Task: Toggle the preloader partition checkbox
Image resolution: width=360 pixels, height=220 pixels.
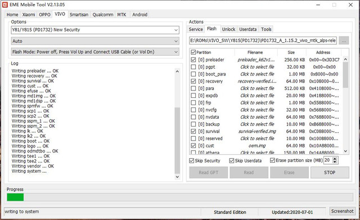Action: click(x=193, y=60)
